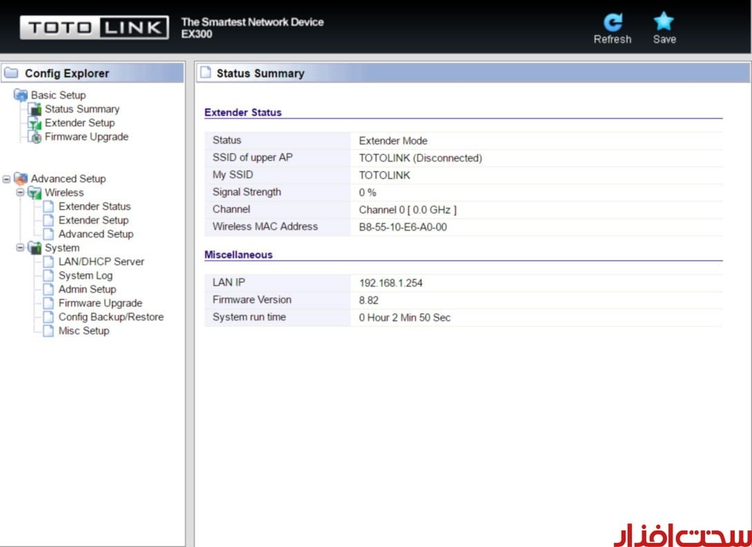Screen dimensions: 752x547
Task: Open the System Log page
Action: (85, 276)
